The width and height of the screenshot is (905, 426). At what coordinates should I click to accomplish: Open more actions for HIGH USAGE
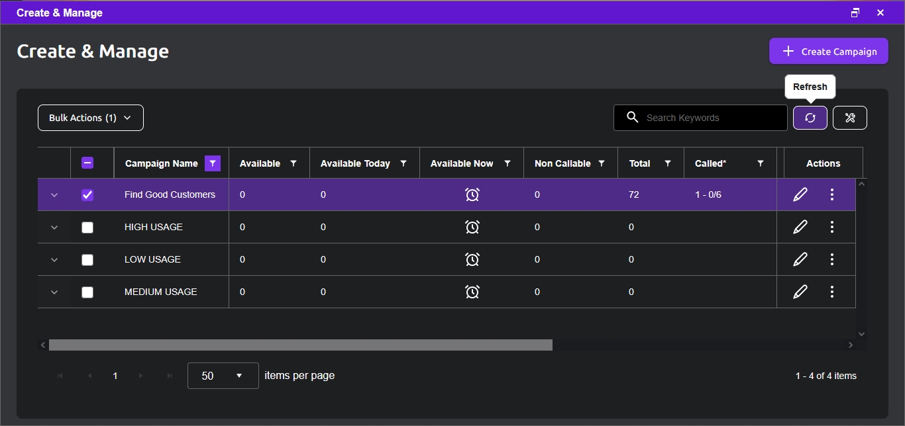click(x=832, y=227)
